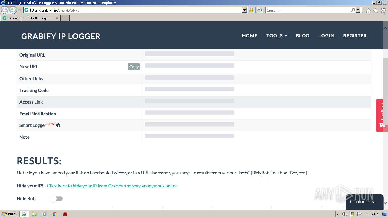Open Windows Media Player taskbar icon

tap(45, 214)
